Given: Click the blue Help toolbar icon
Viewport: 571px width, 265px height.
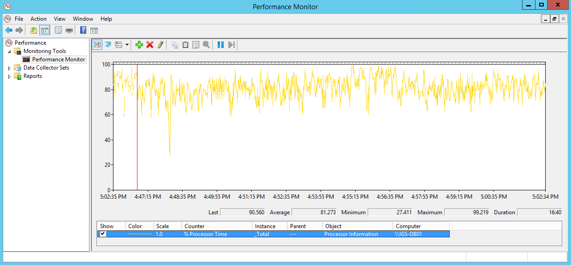Looking at the screenshot, I should [83, 30].
